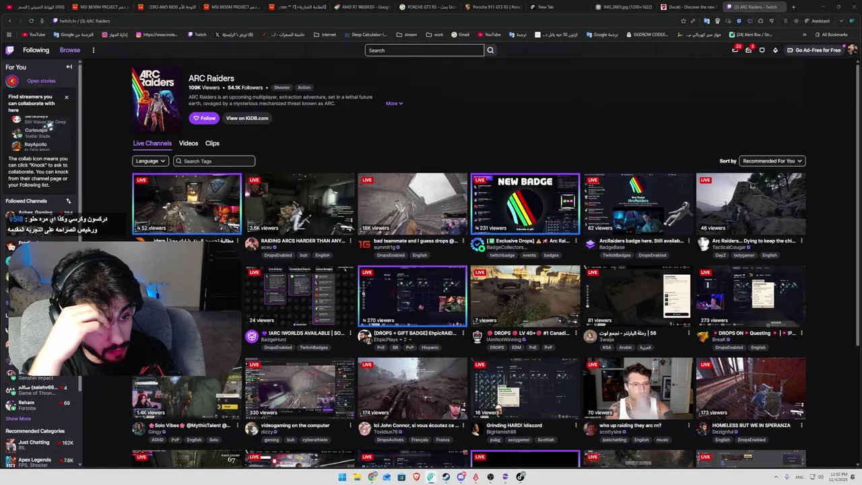Viewport: 862px width, 485px height.
Task: Open Just Chatting recommended category
Action: click(x=39, y=445)
